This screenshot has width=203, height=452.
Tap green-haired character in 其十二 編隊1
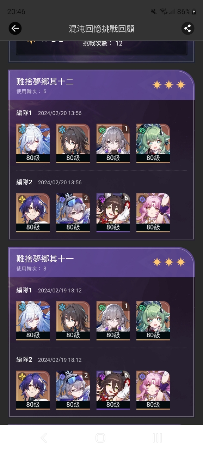click(x=153, y=143)
